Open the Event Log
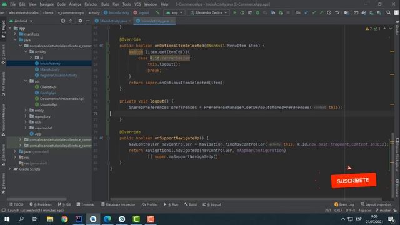The image size is (400, 225). [x=344, y=204]
